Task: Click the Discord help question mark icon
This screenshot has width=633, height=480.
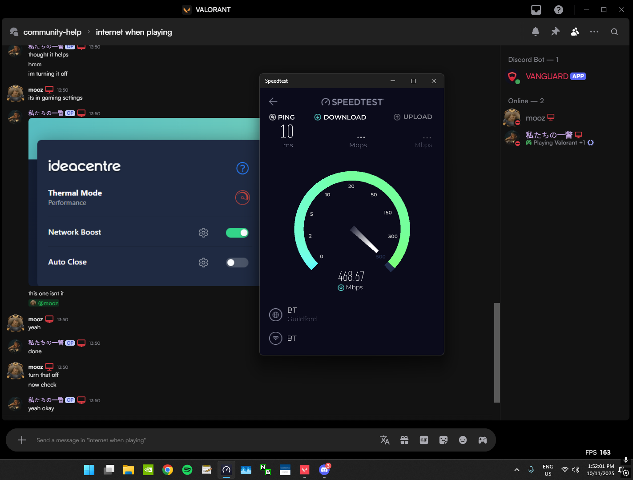Action: (x=559, y=10)
